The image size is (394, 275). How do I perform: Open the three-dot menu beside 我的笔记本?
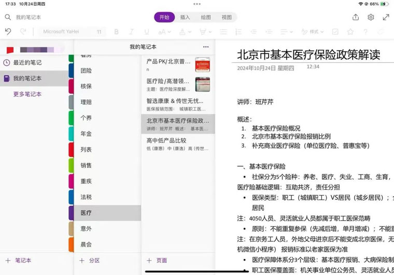pos(206,47)
